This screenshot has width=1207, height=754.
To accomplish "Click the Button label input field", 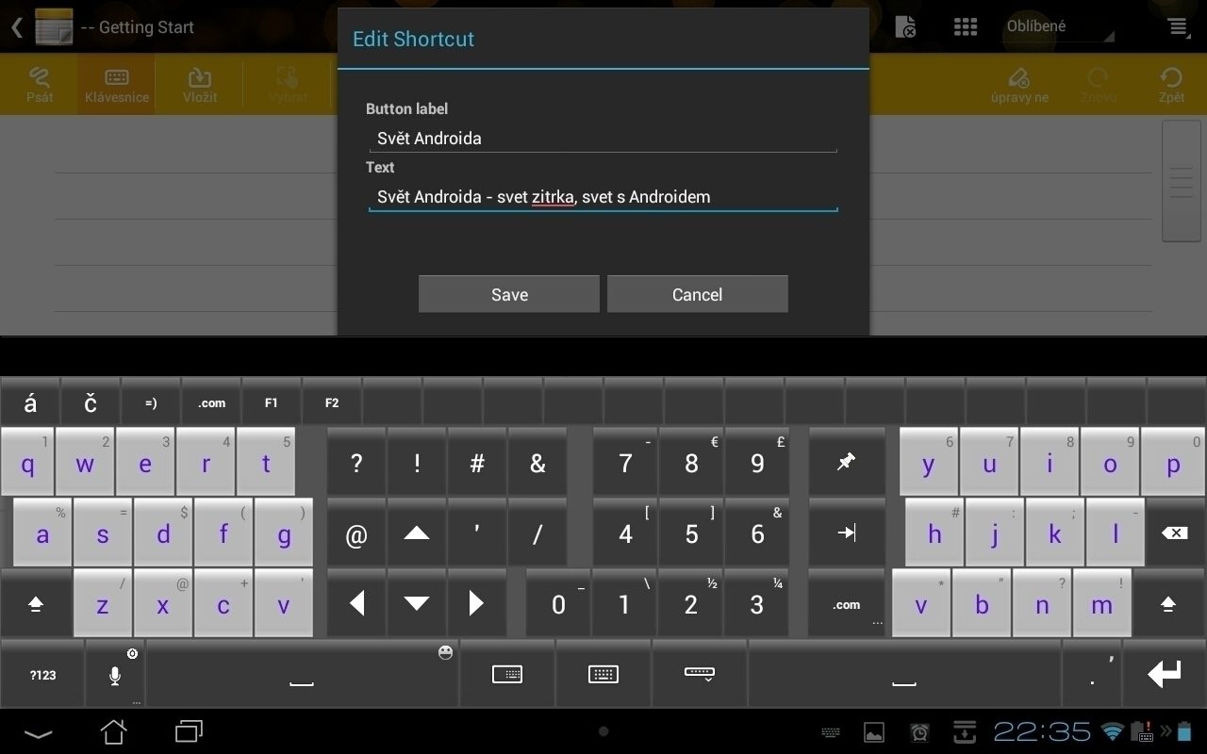I will coord(603,139).
